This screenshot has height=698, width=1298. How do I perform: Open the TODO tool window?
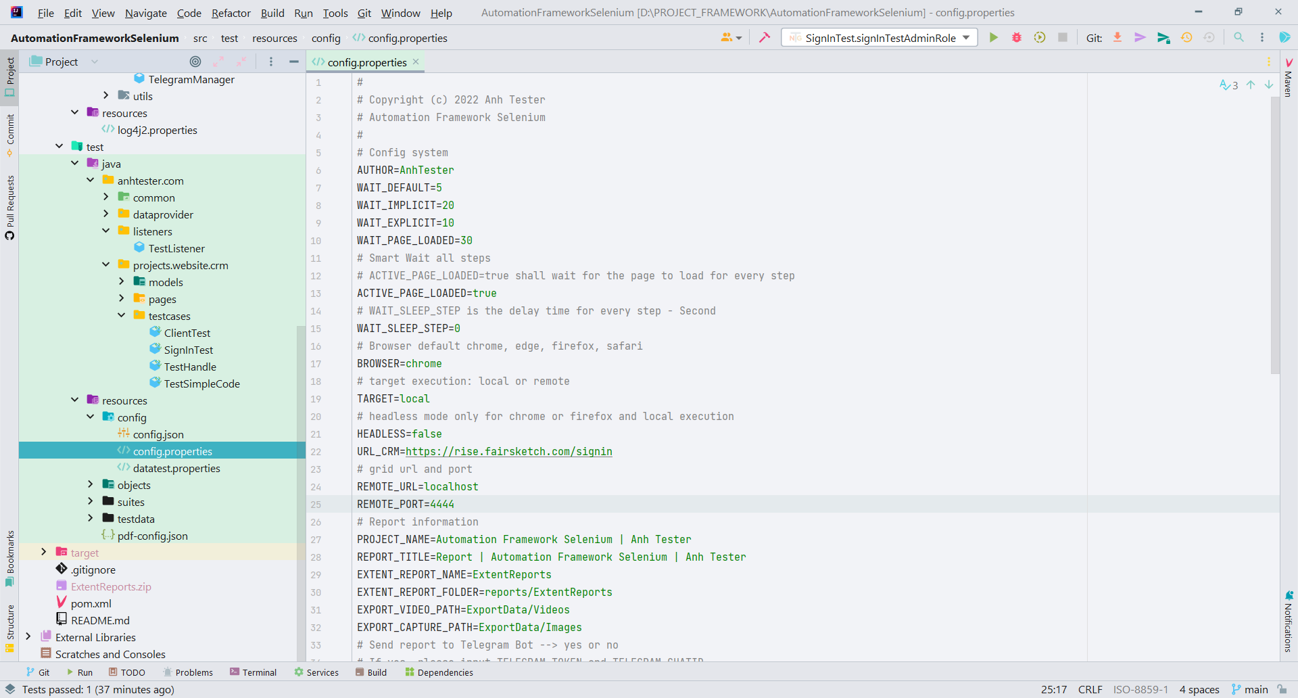coord(127,672)
